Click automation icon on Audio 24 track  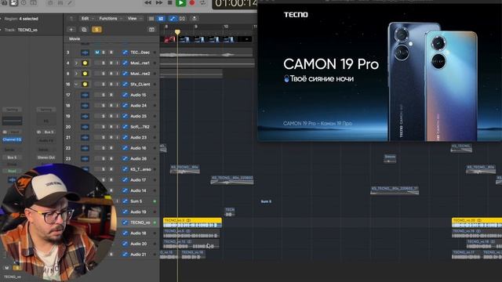[x=125, y=106]
